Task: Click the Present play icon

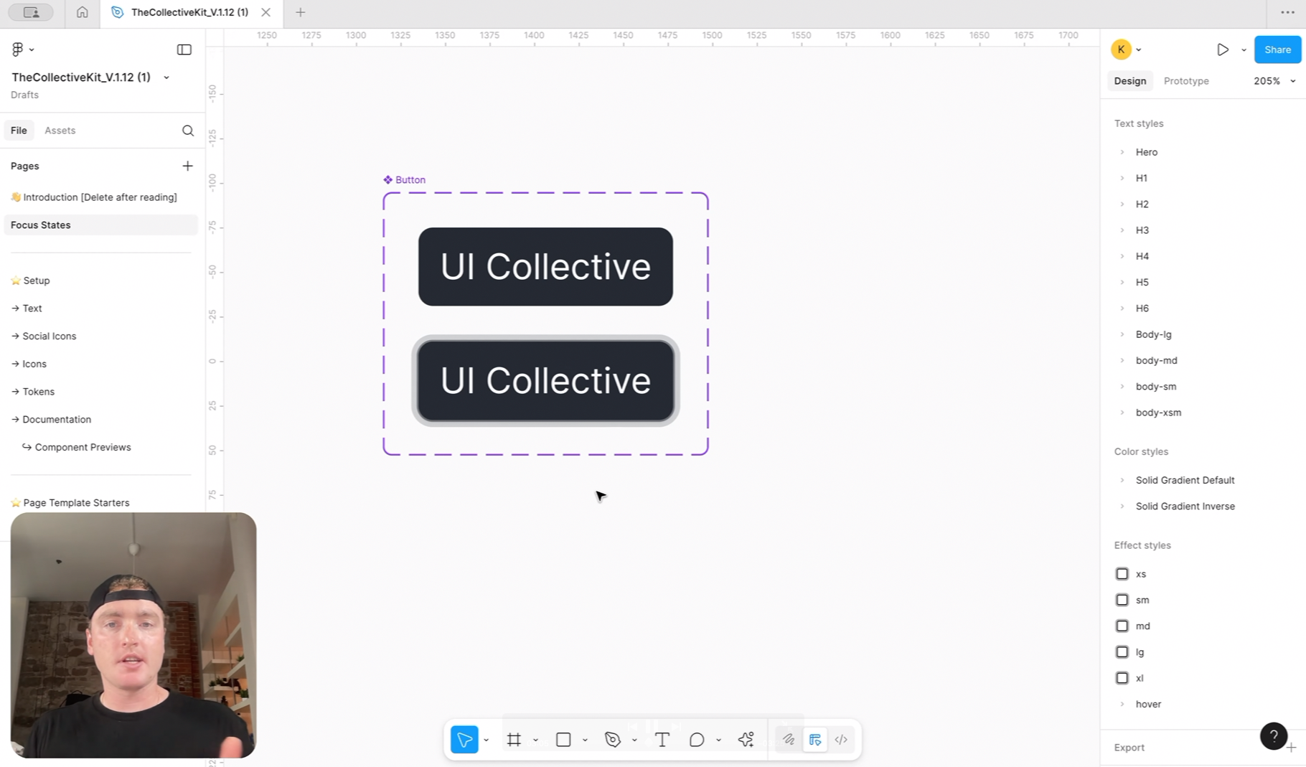Action: point(1223,50)
